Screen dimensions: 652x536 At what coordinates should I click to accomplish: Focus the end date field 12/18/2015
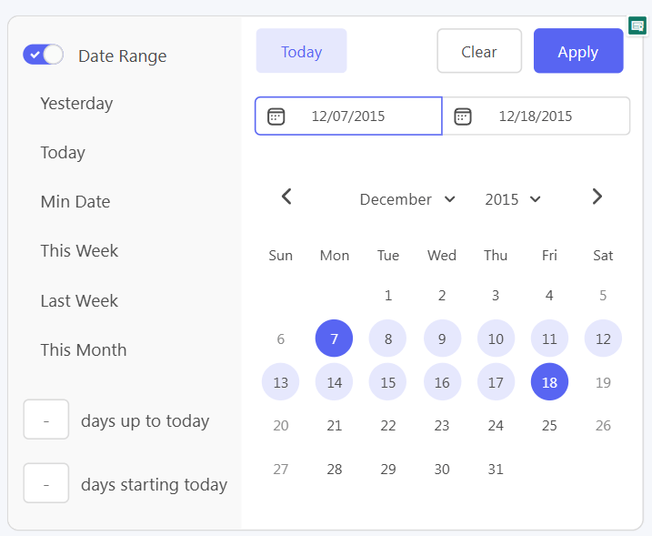pyautogui.click(x=536, y=116)
